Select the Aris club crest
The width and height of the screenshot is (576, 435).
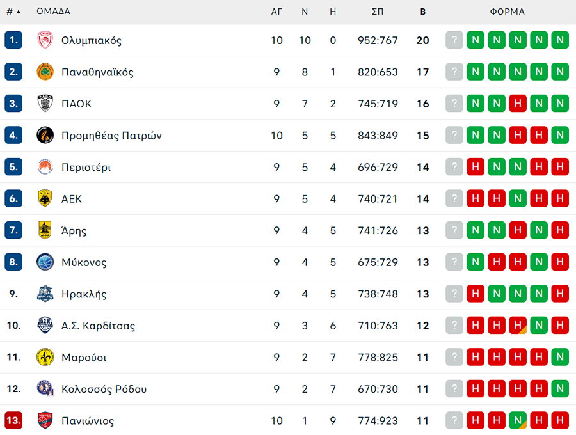coord(45,230)
